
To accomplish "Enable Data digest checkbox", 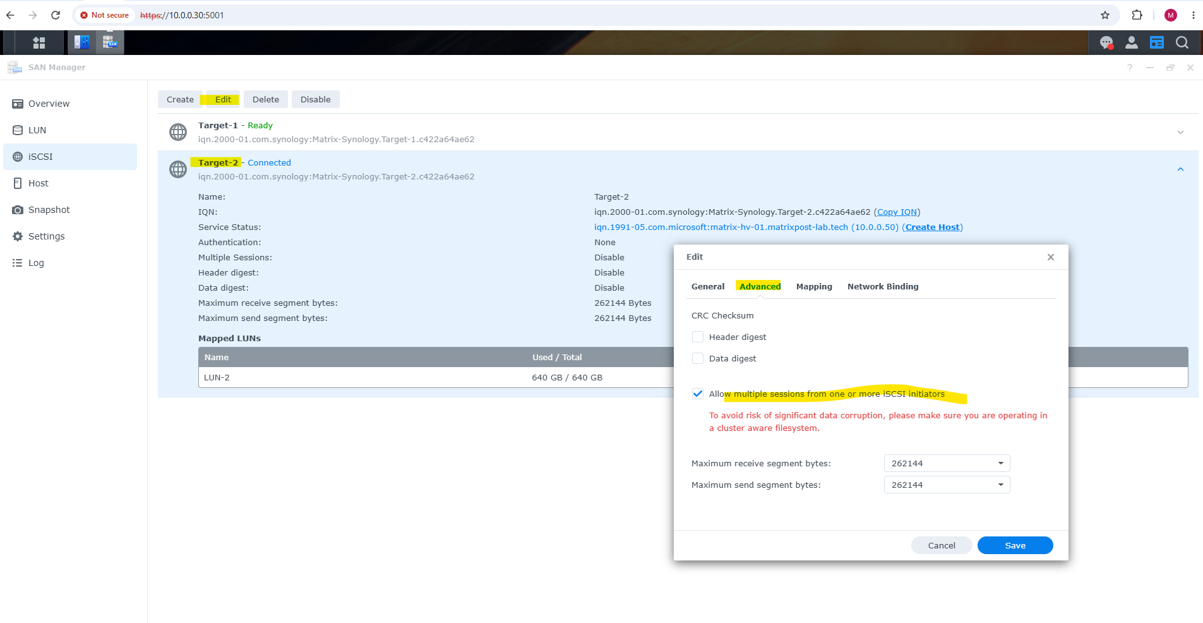I will 698,358.
